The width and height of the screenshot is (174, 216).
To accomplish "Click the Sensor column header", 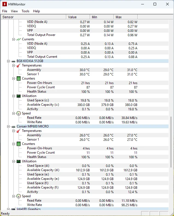I will tap(33, 17).
